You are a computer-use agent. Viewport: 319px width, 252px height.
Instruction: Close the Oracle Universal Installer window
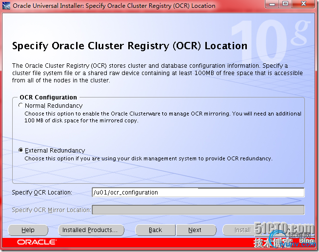pos(303,4)
